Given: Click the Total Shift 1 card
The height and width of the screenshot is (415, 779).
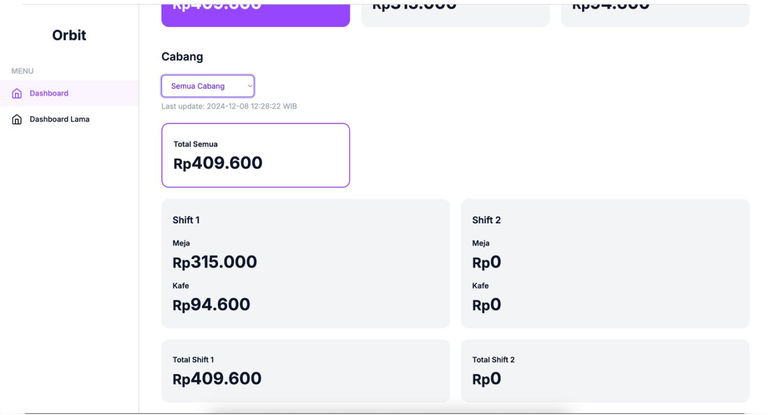Looking at the screenshot, I should [x=305, y=370].
